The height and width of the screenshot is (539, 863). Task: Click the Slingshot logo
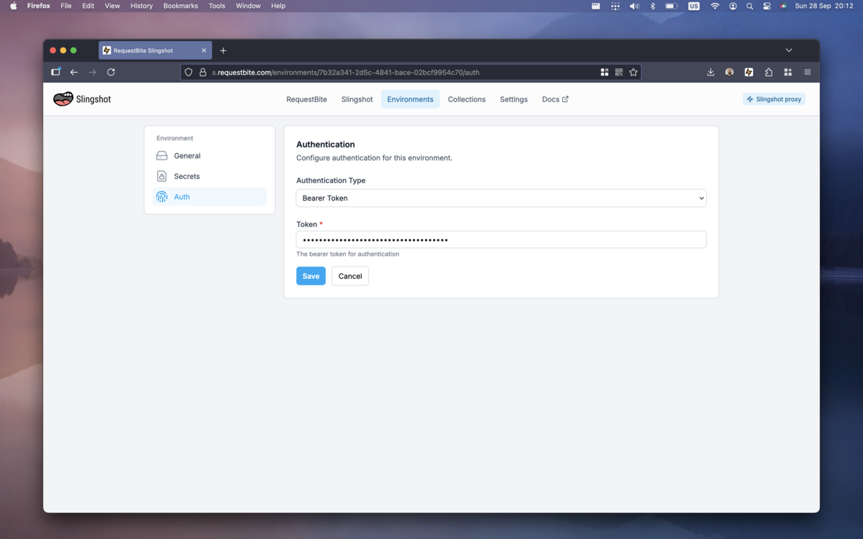(x=64, y=98)
